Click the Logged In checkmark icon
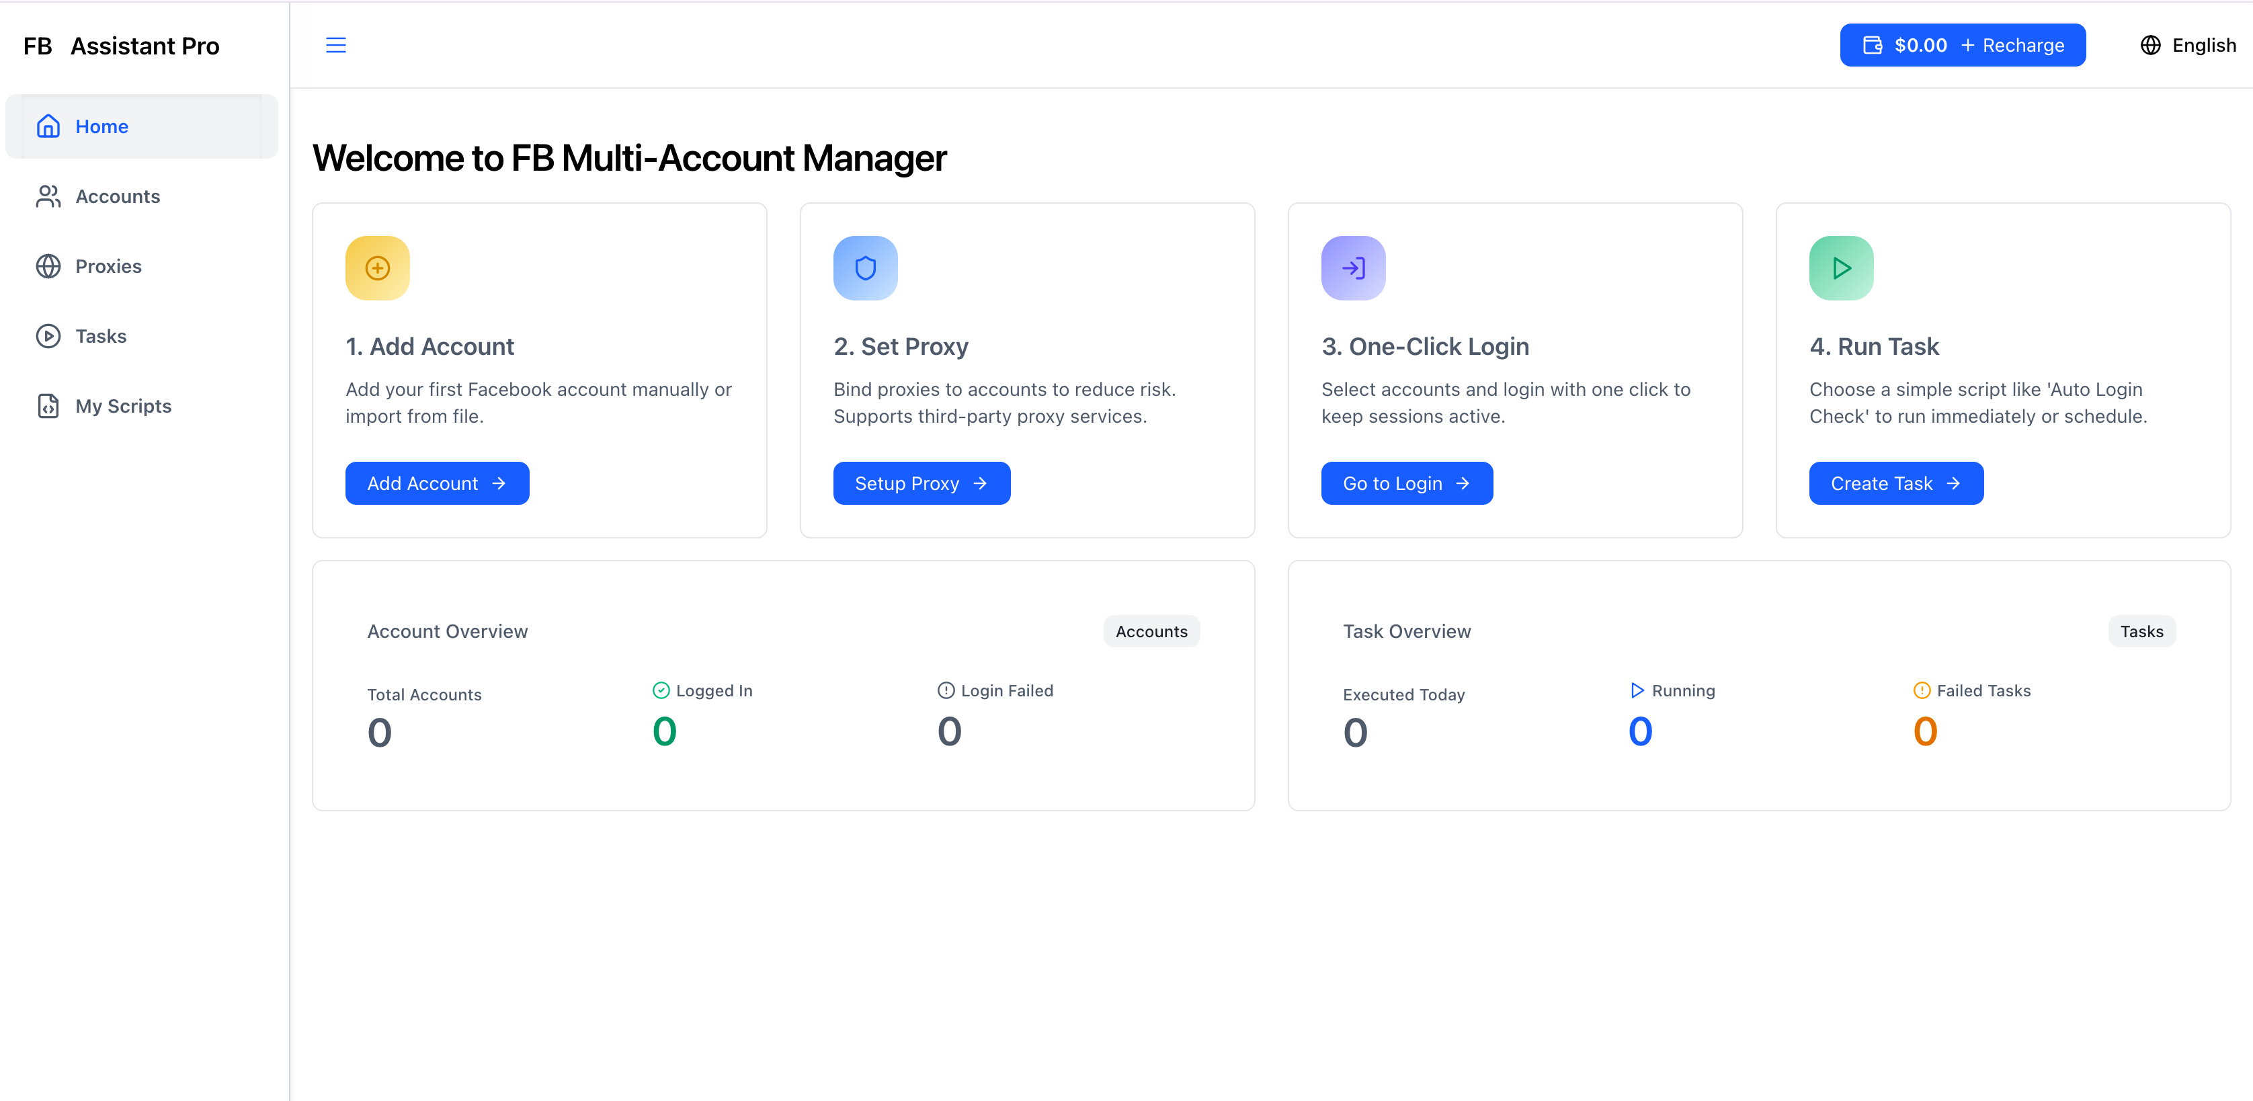This screenshot has width=2253, height=1101. click(661, 690)
